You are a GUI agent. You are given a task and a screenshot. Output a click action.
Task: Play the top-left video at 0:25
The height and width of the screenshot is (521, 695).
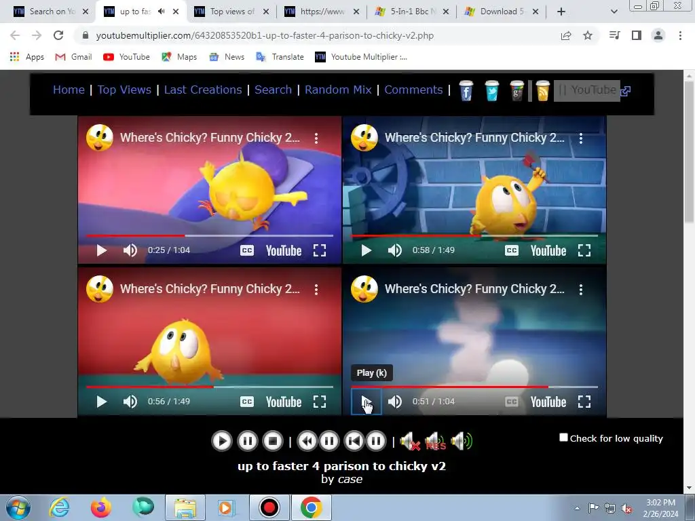point(102,250)
